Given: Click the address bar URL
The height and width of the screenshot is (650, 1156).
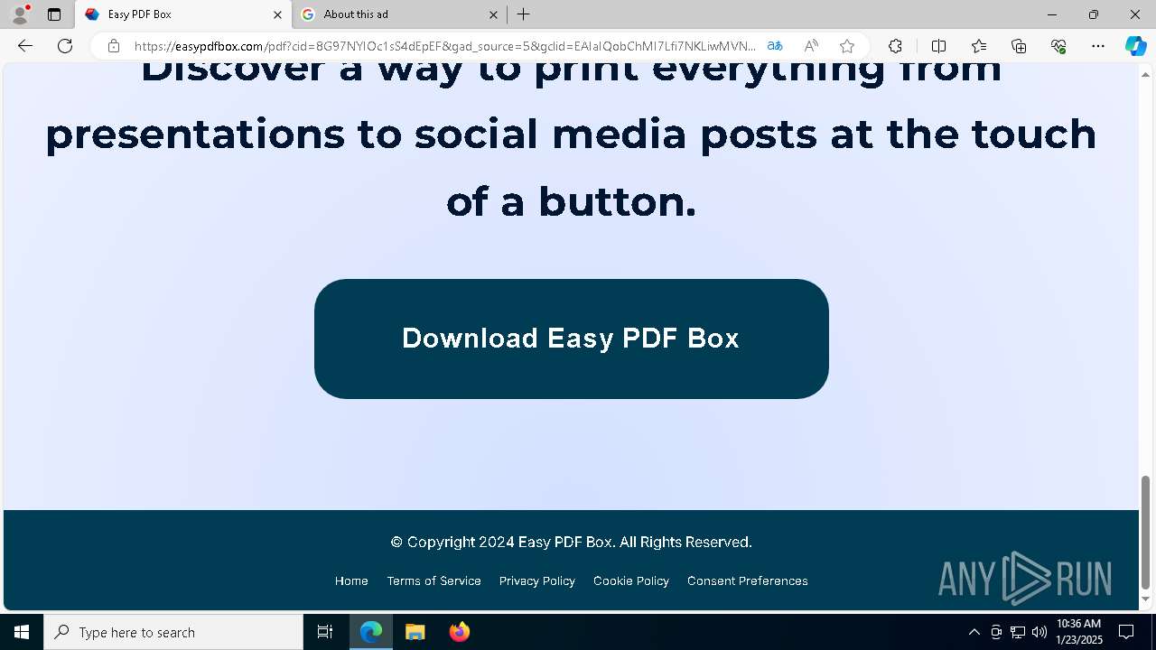Looking at the screenshot, I should 445,46.
